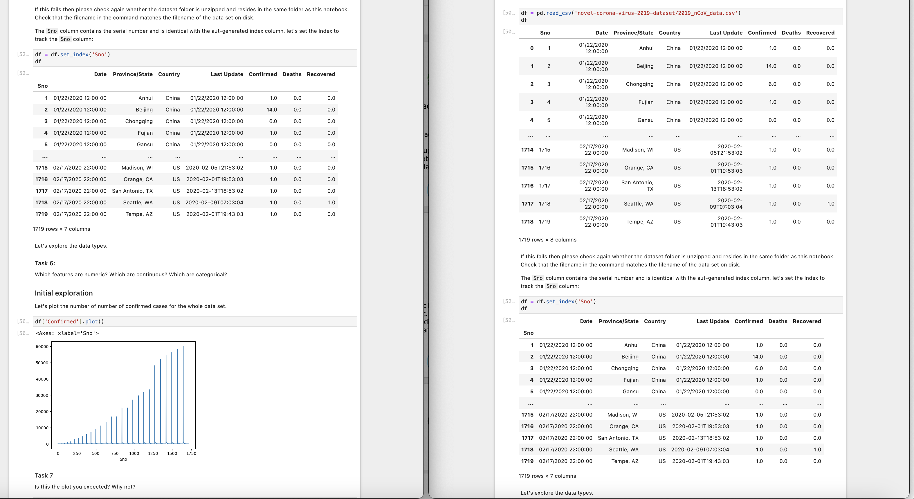Select the Task 7 markdown heading
Screen dimensions: 914x499
[43, 475]
